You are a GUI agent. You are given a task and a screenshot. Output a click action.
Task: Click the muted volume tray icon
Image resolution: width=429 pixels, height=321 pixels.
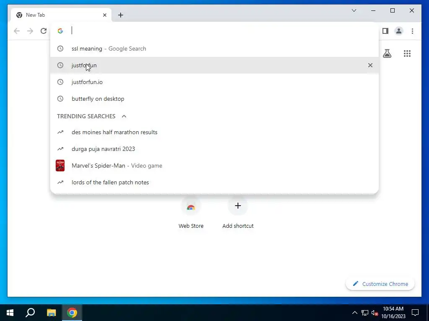[375, 313]
